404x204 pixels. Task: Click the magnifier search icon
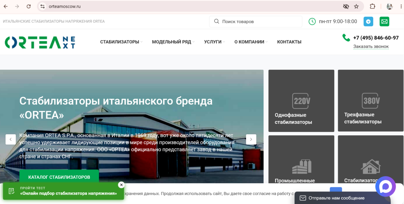(217, 21)
